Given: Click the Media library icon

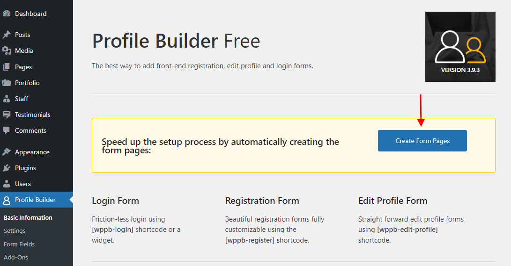Looking at the screenshot, I should pyautogui.click(x=7, y=50).
